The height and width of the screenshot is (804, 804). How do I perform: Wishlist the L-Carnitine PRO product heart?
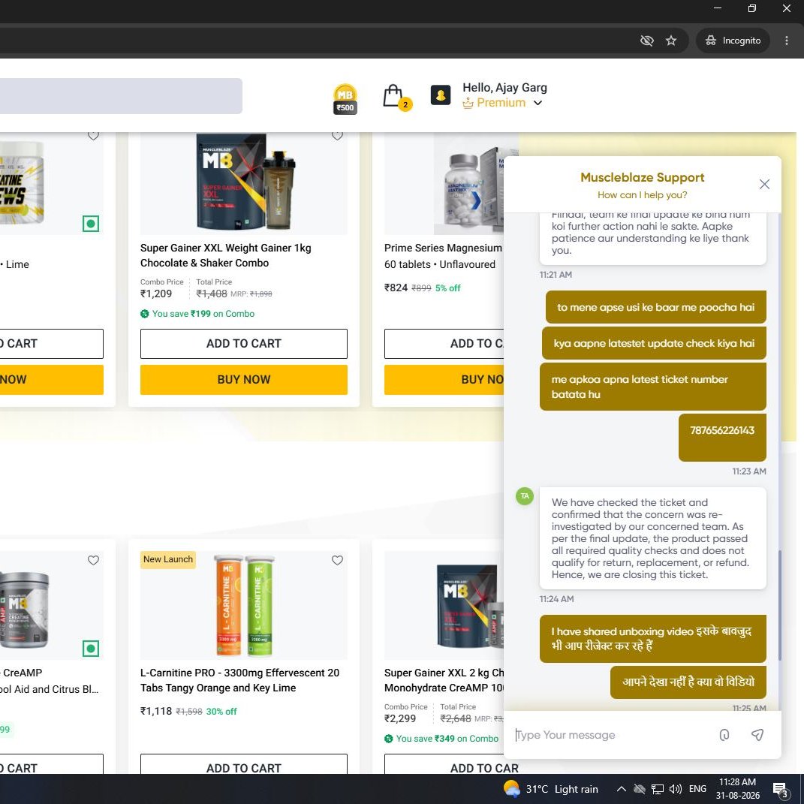click(337, 561)
